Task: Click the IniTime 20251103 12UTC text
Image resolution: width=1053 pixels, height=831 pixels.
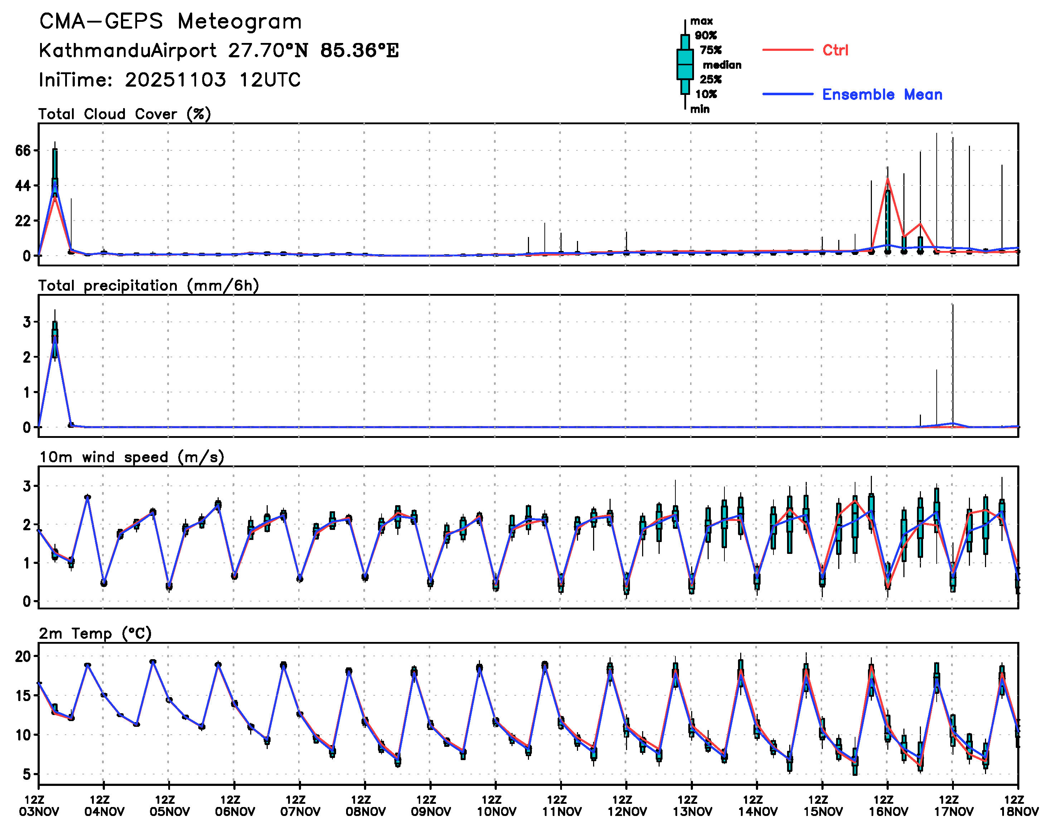Action: 170,80
